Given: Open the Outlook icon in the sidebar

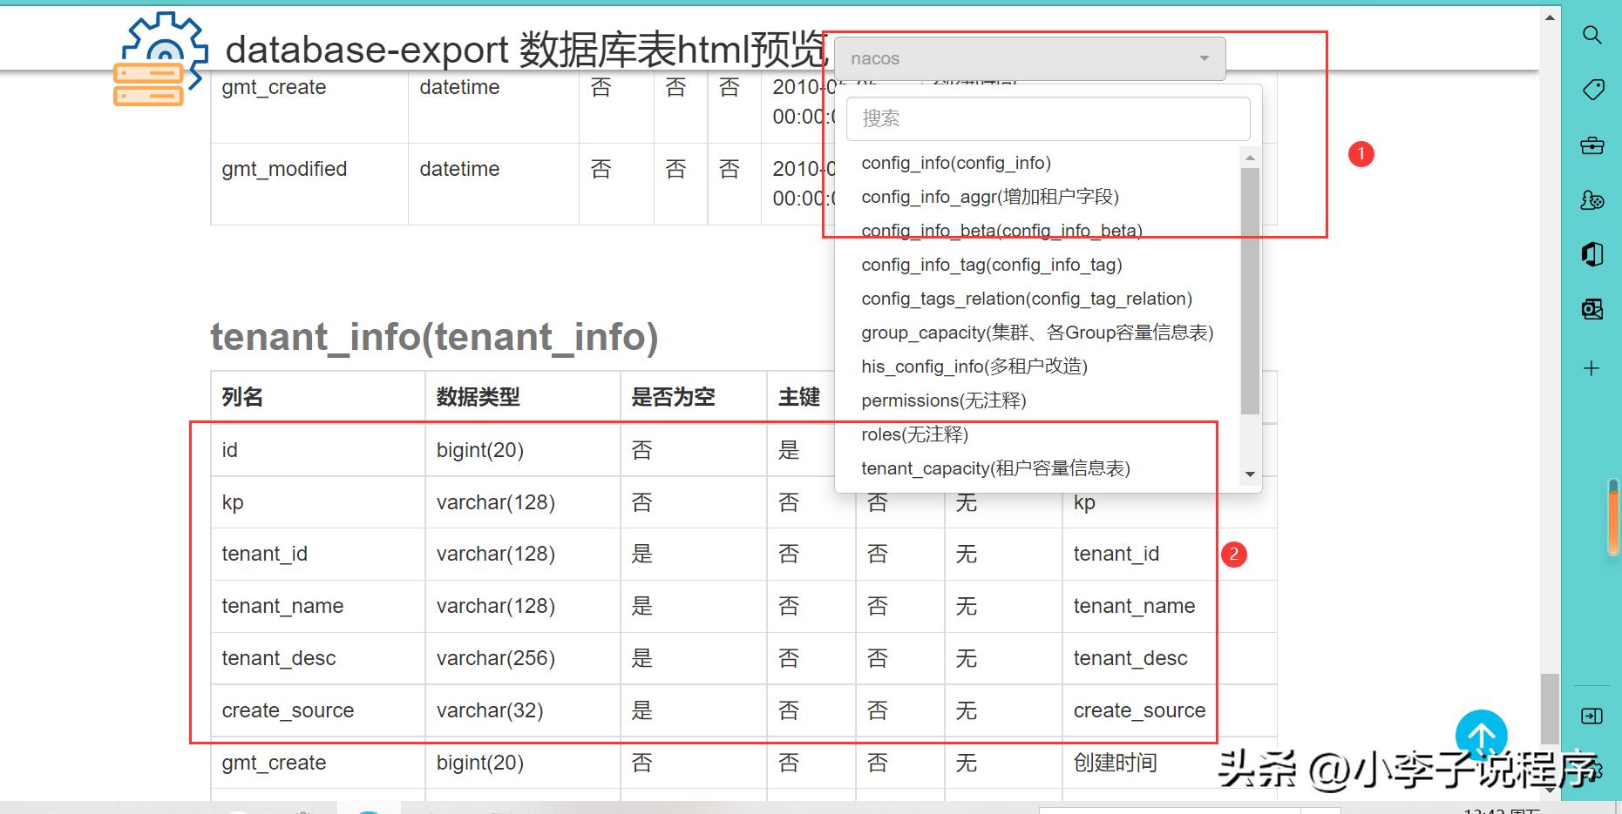Looking at the screenshot, I should coord(1591,309).
